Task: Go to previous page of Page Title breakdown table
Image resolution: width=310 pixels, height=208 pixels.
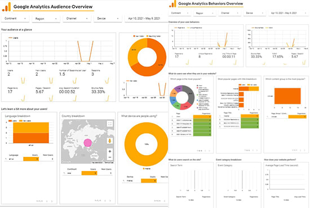Action: pos(253,150)
